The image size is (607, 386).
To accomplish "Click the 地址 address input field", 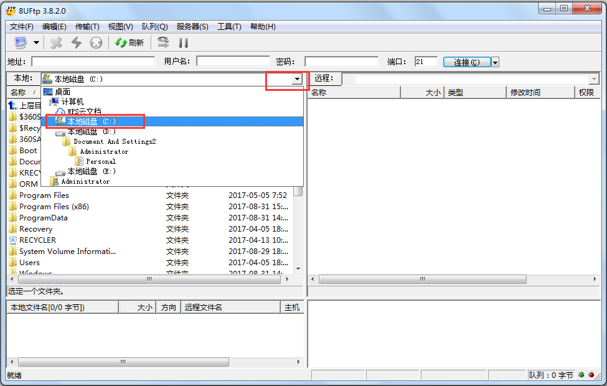I will point(93,62).
